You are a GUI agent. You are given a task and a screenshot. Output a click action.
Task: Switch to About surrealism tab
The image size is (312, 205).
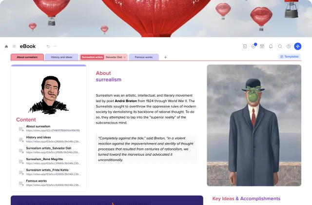coord(27,57)
